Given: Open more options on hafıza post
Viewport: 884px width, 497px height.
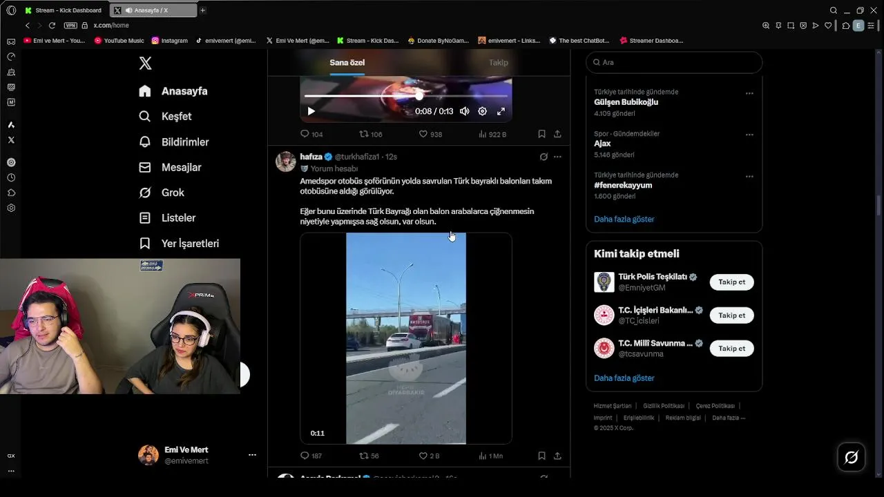Looking at the screenshot, I should click(557, 157).
